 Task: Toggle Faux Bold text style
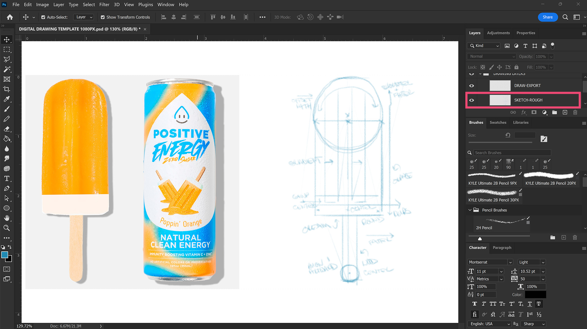point(474,304)
